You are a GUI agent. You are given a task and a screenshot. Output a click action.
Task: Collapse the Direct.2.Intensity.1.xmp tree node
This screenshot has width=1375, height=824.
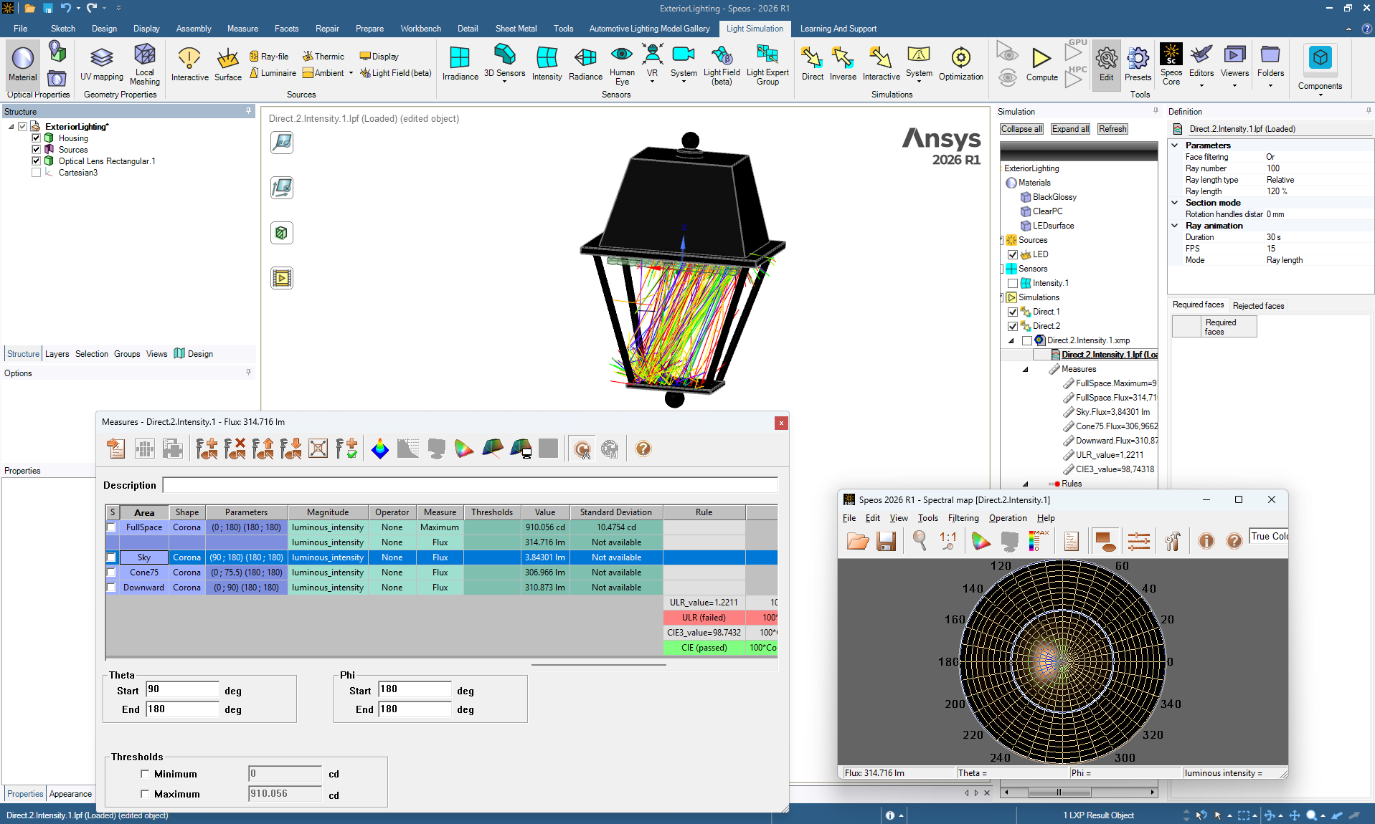[x=1011, y=341]
